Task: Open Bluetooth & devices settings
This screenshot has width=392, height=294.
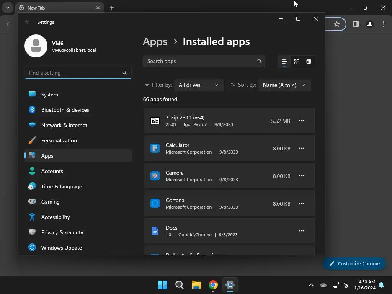Action: pos(78,110)
